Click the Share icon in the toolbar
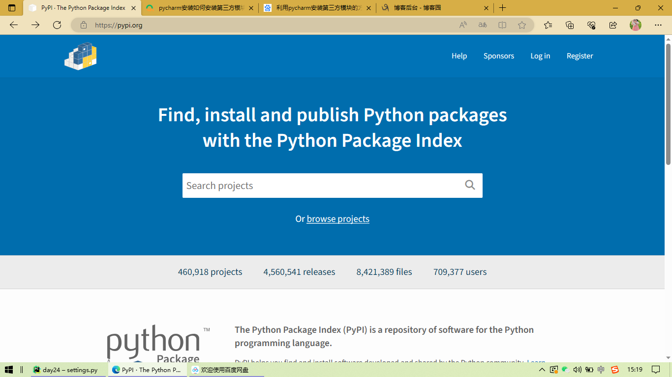Screen dimensions: 672x377 pos(613,25)
